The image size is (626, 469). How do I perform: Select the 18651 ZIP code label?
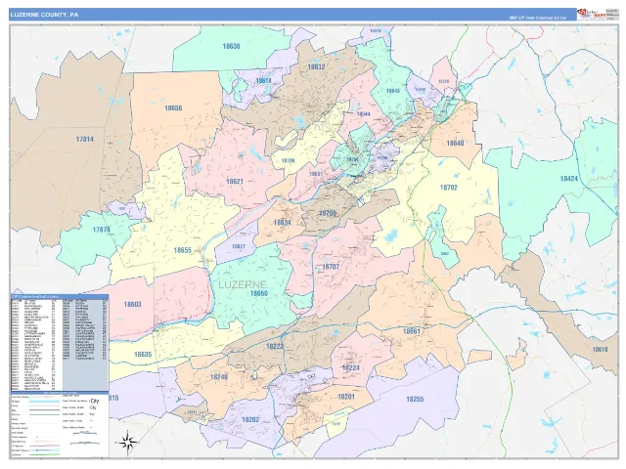tap(316, 174)
